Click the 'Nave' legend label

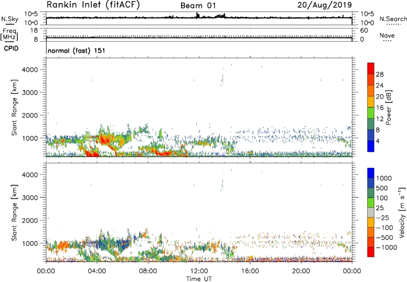pos(387,35)
